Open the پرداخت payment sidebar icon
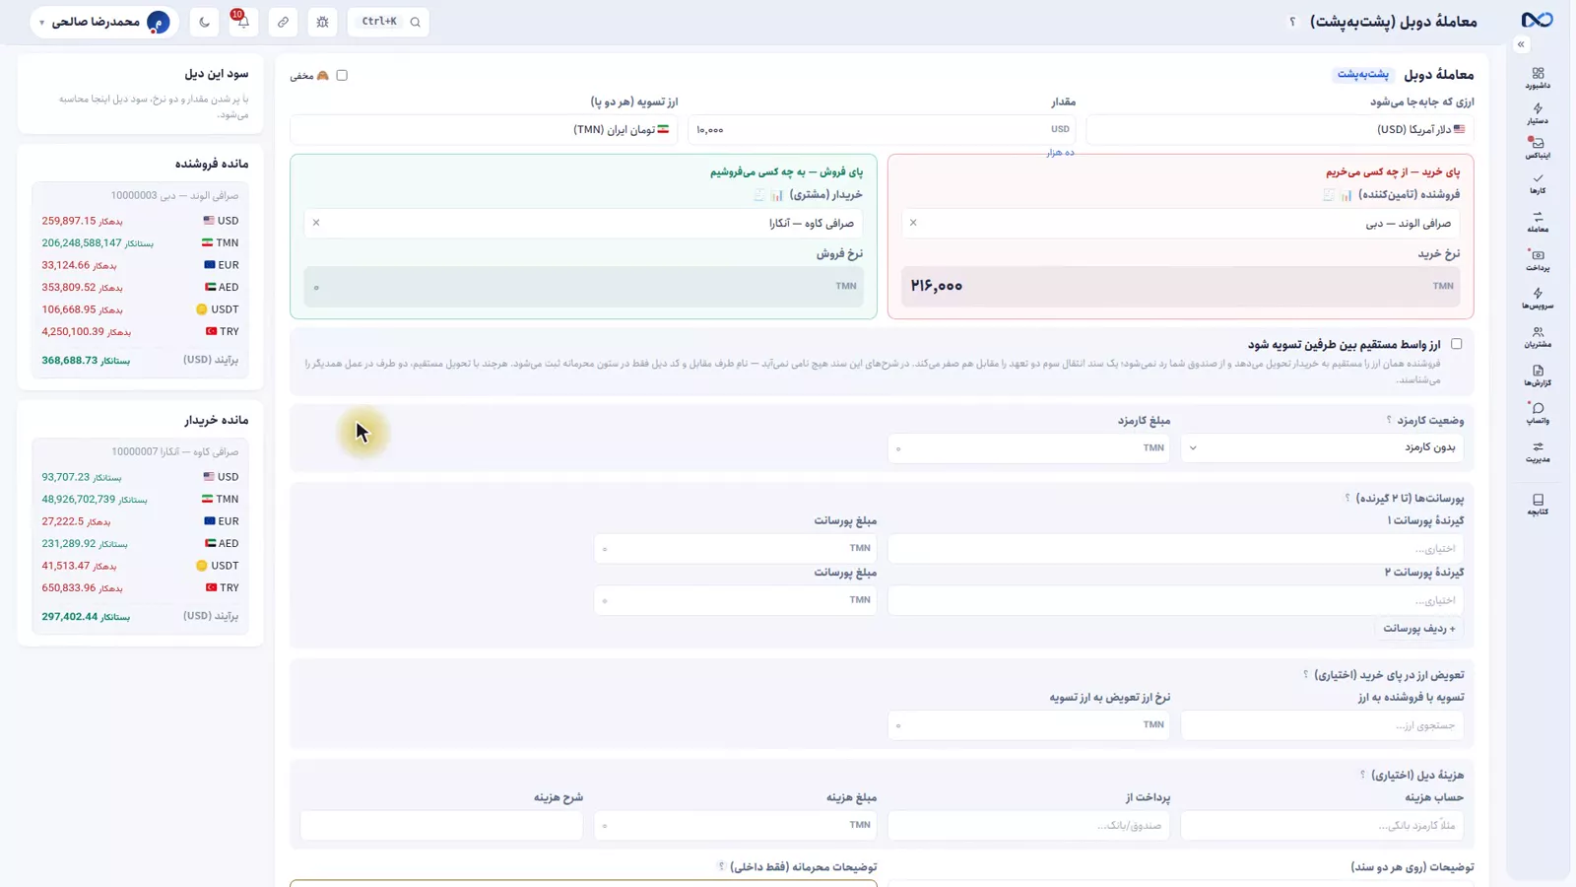1576x887 pixels. [x=1538, y=260]
